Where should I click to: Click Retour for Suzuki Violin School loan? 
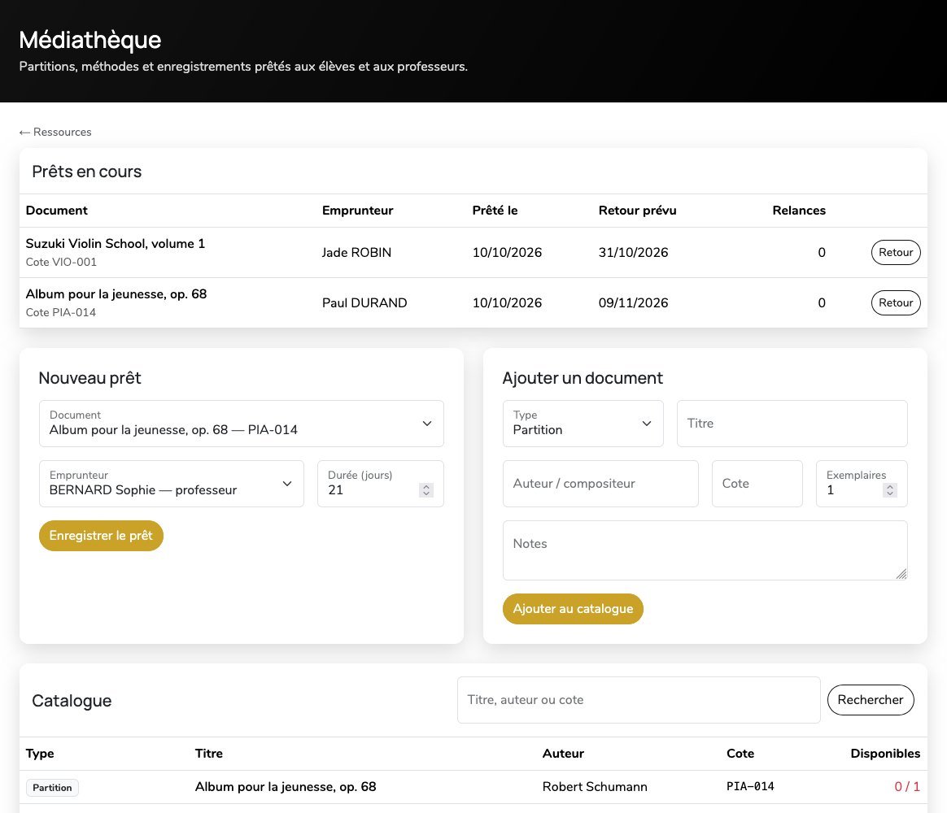896,252
